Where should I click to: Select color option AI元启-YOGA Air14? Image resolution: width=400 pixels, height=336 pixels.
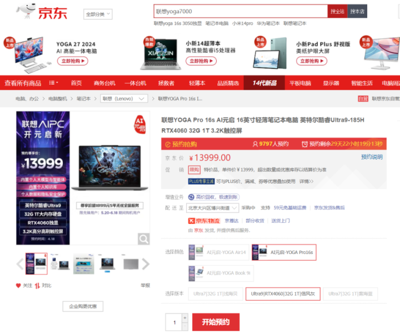219,252
